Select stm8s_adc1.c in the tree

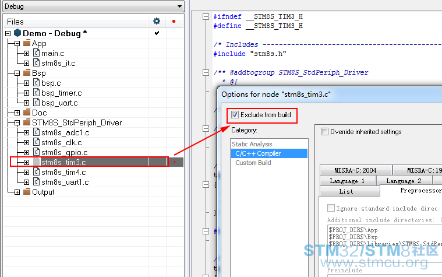coord(65,133)
